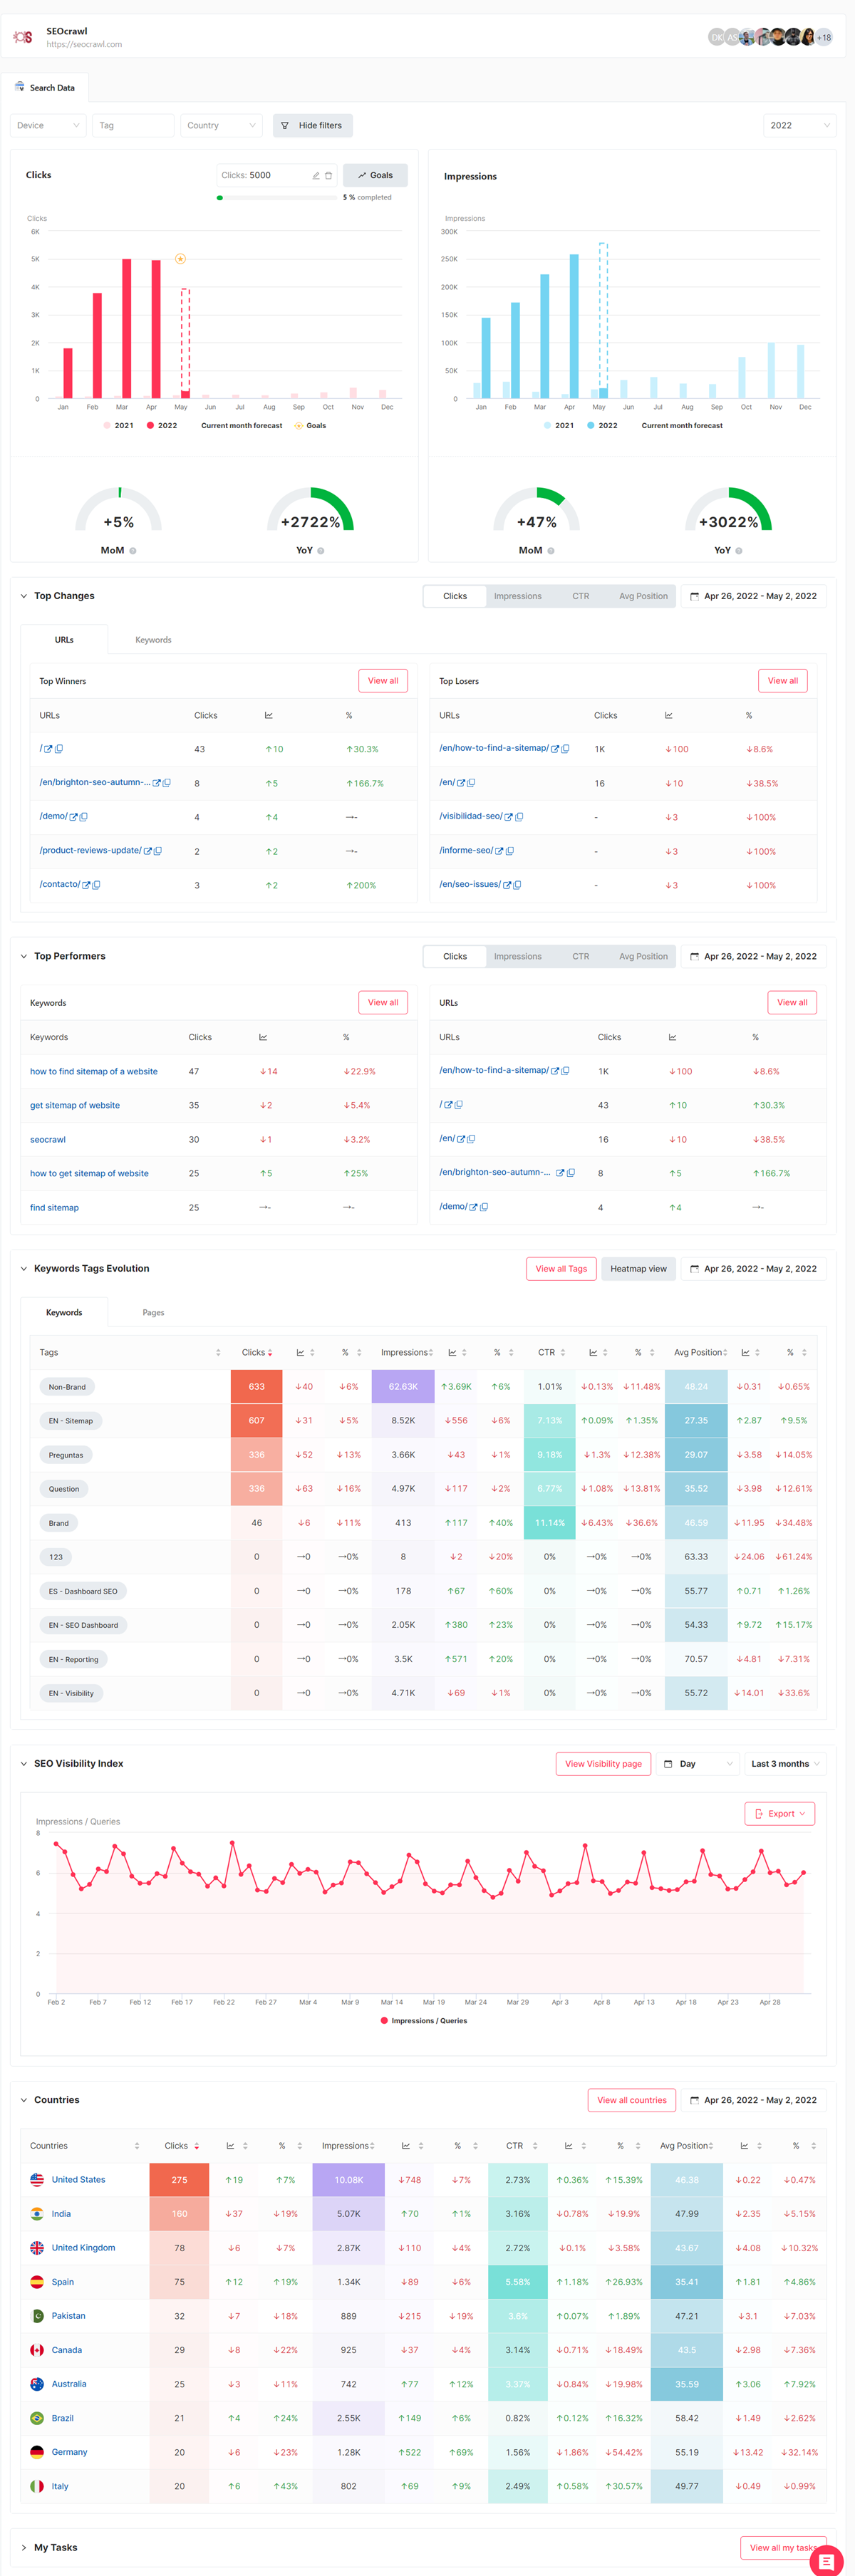This screenshot has height=2576, width=855.
Task: Copy the /en/ URL in Top Performers URLs
Action: click(471, 1139)
